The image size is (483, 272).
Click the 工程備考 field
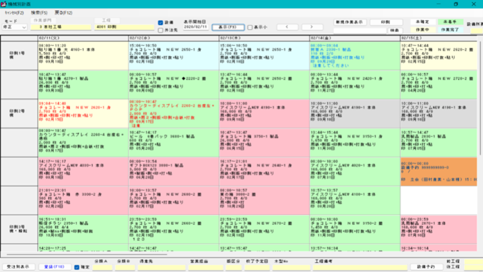pos(360,267)
